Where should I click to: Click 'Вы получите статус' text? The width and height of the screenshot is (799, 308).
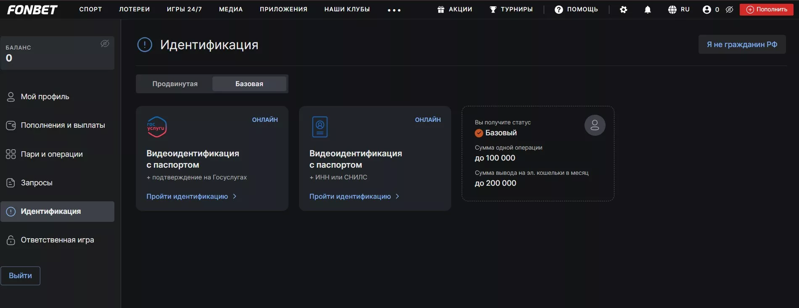click(x=503, y=122)
